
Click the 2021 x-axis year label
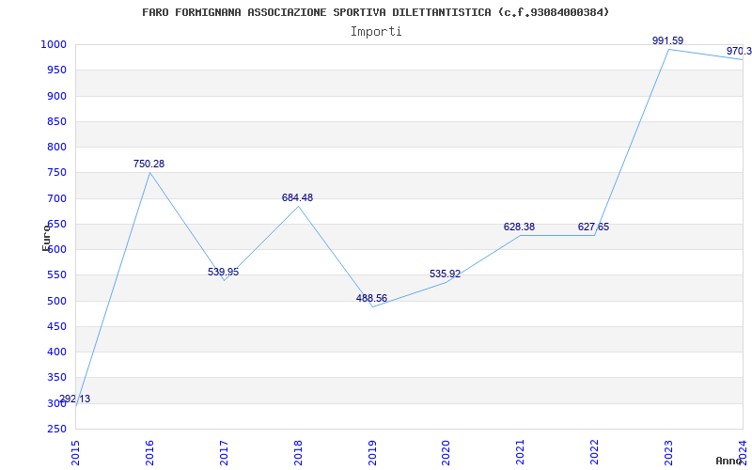coord(521,452)
